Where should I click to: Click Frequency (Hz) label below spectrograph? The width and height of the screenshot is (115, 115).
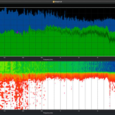pos(48,113)
